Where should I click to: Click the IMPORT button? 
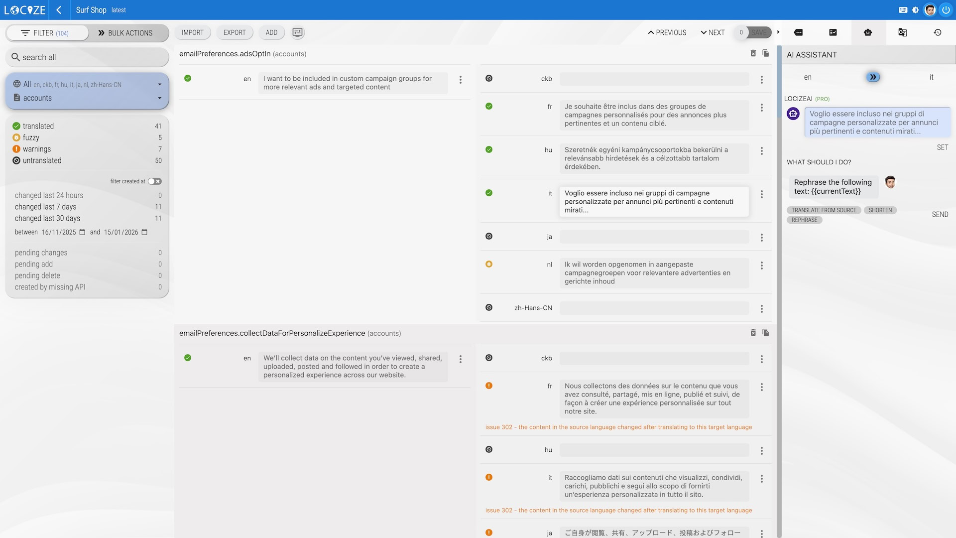click(193, 32)
